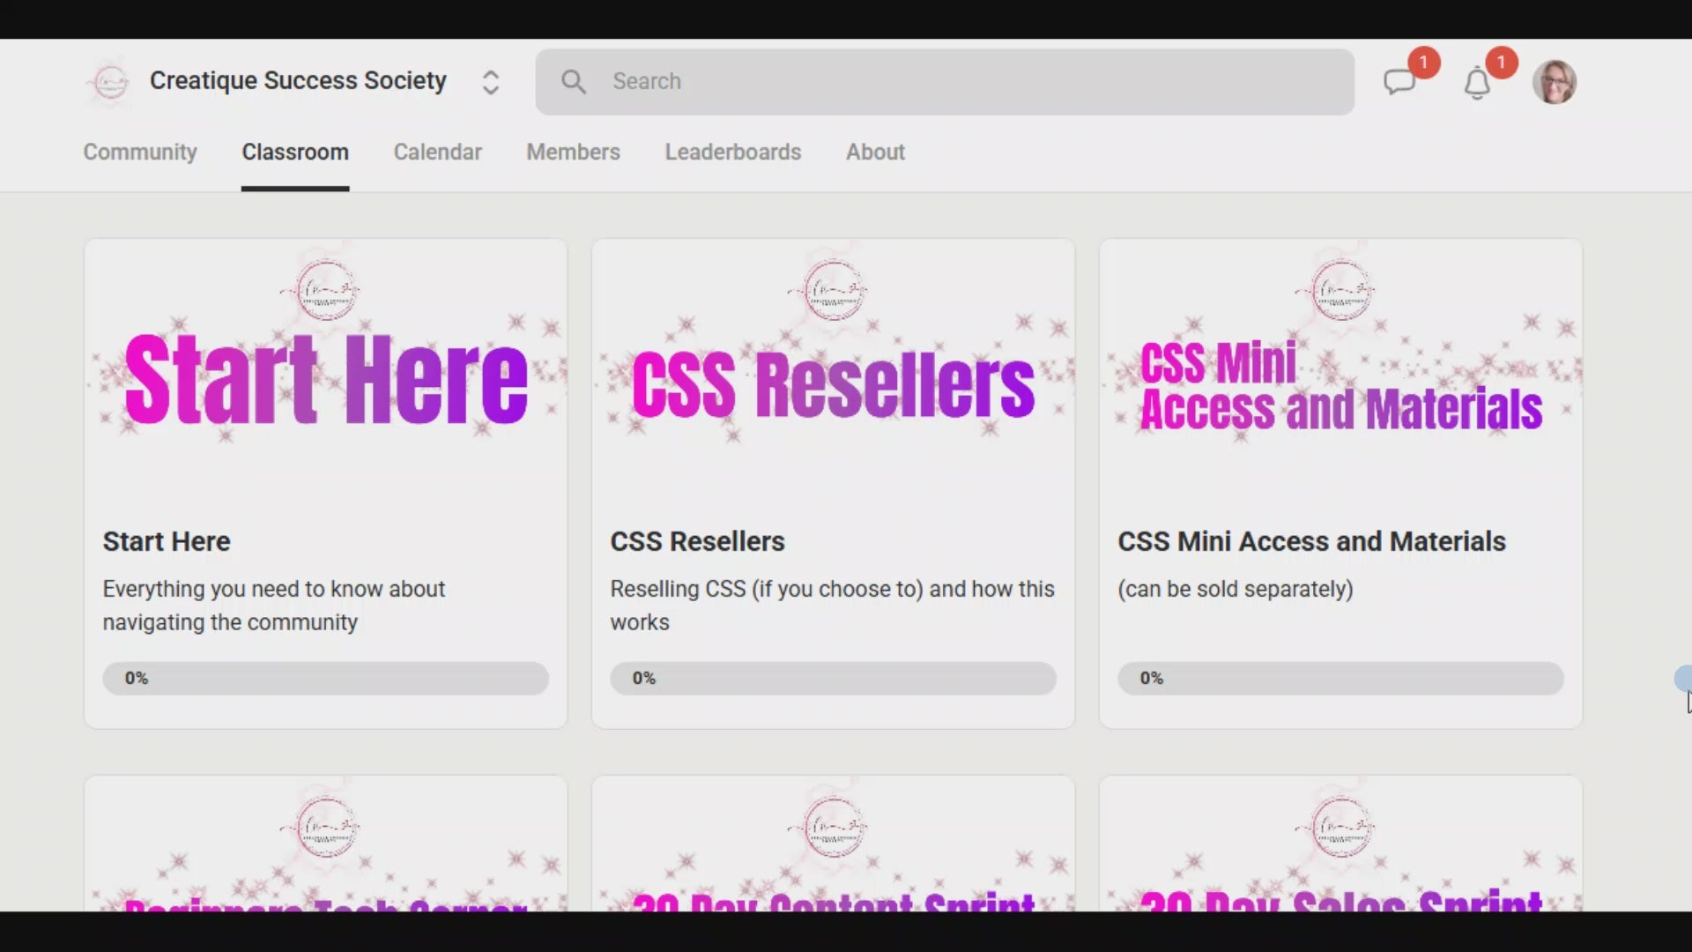Open the About tab
Screen dimensions: 1692x952
pos(875,152)
